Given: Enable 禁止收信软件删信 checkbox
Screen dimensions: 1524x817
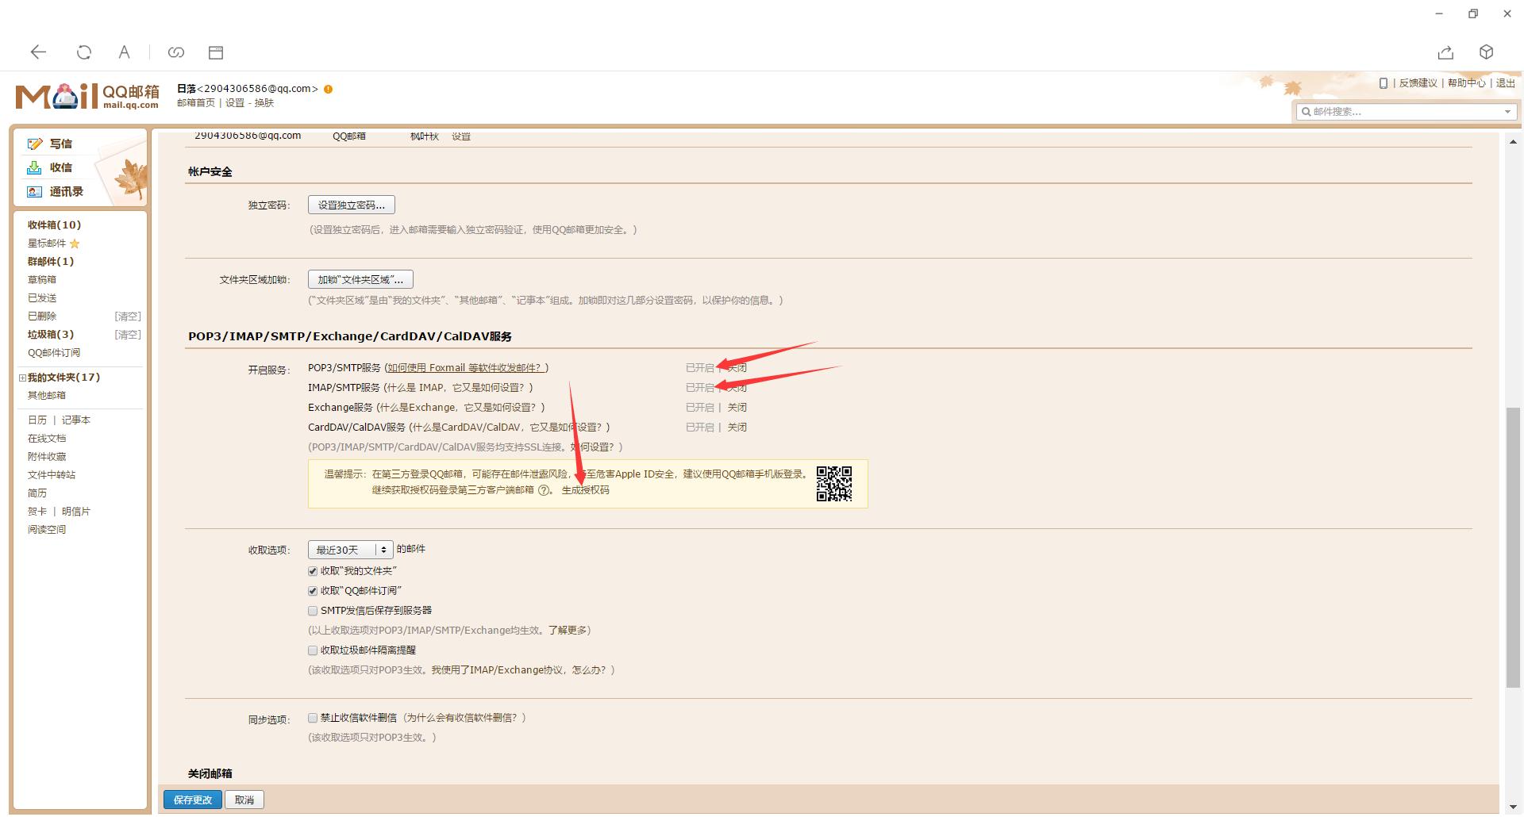Looking at the screenshot, I should click(x=313, y=718).
